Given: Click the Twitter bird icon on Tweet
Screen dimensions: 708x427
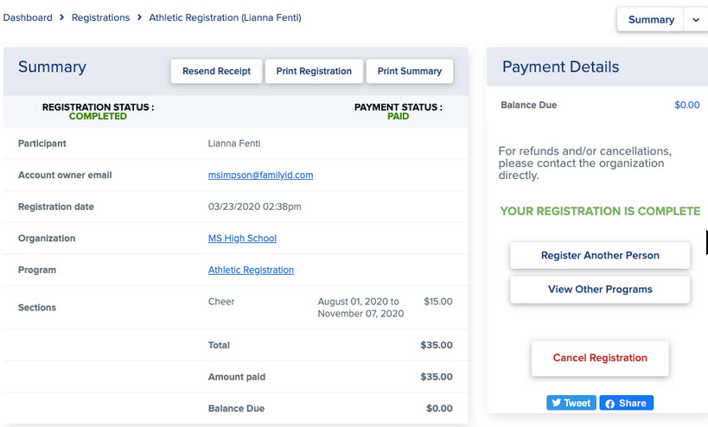Looking at the screenshot, I should click(557, 403).
